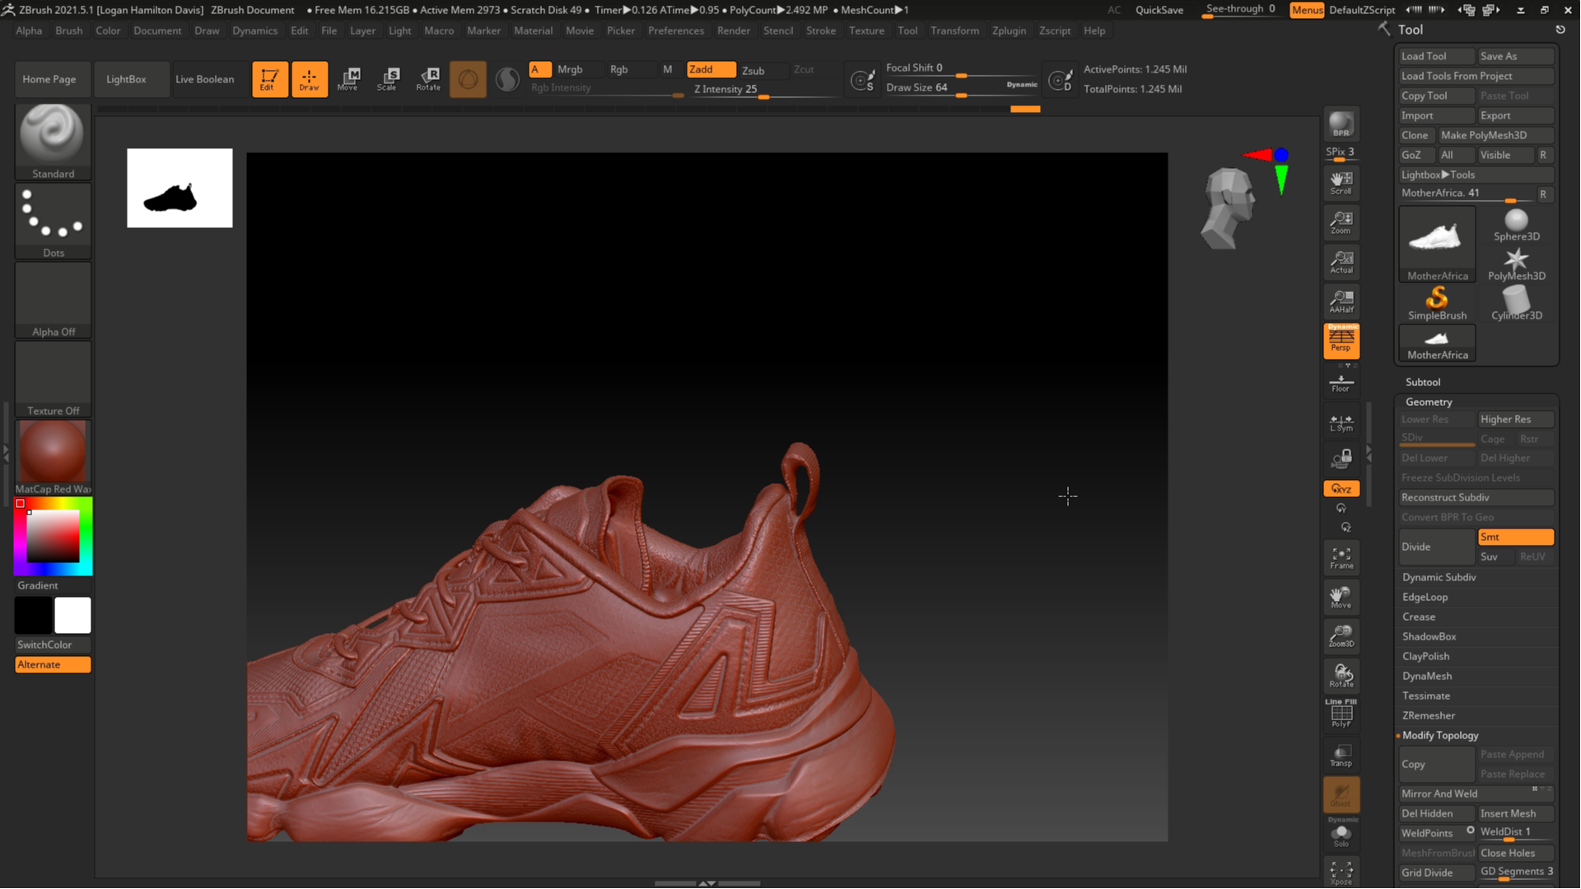
Task: Open the Preferences menu
Action: pos(675,30)
